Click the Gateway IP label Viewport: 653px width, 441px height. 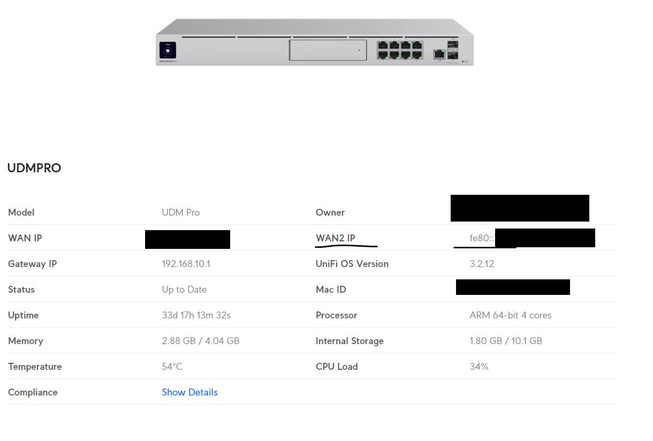pyautogui.click(x=32, y=264)
